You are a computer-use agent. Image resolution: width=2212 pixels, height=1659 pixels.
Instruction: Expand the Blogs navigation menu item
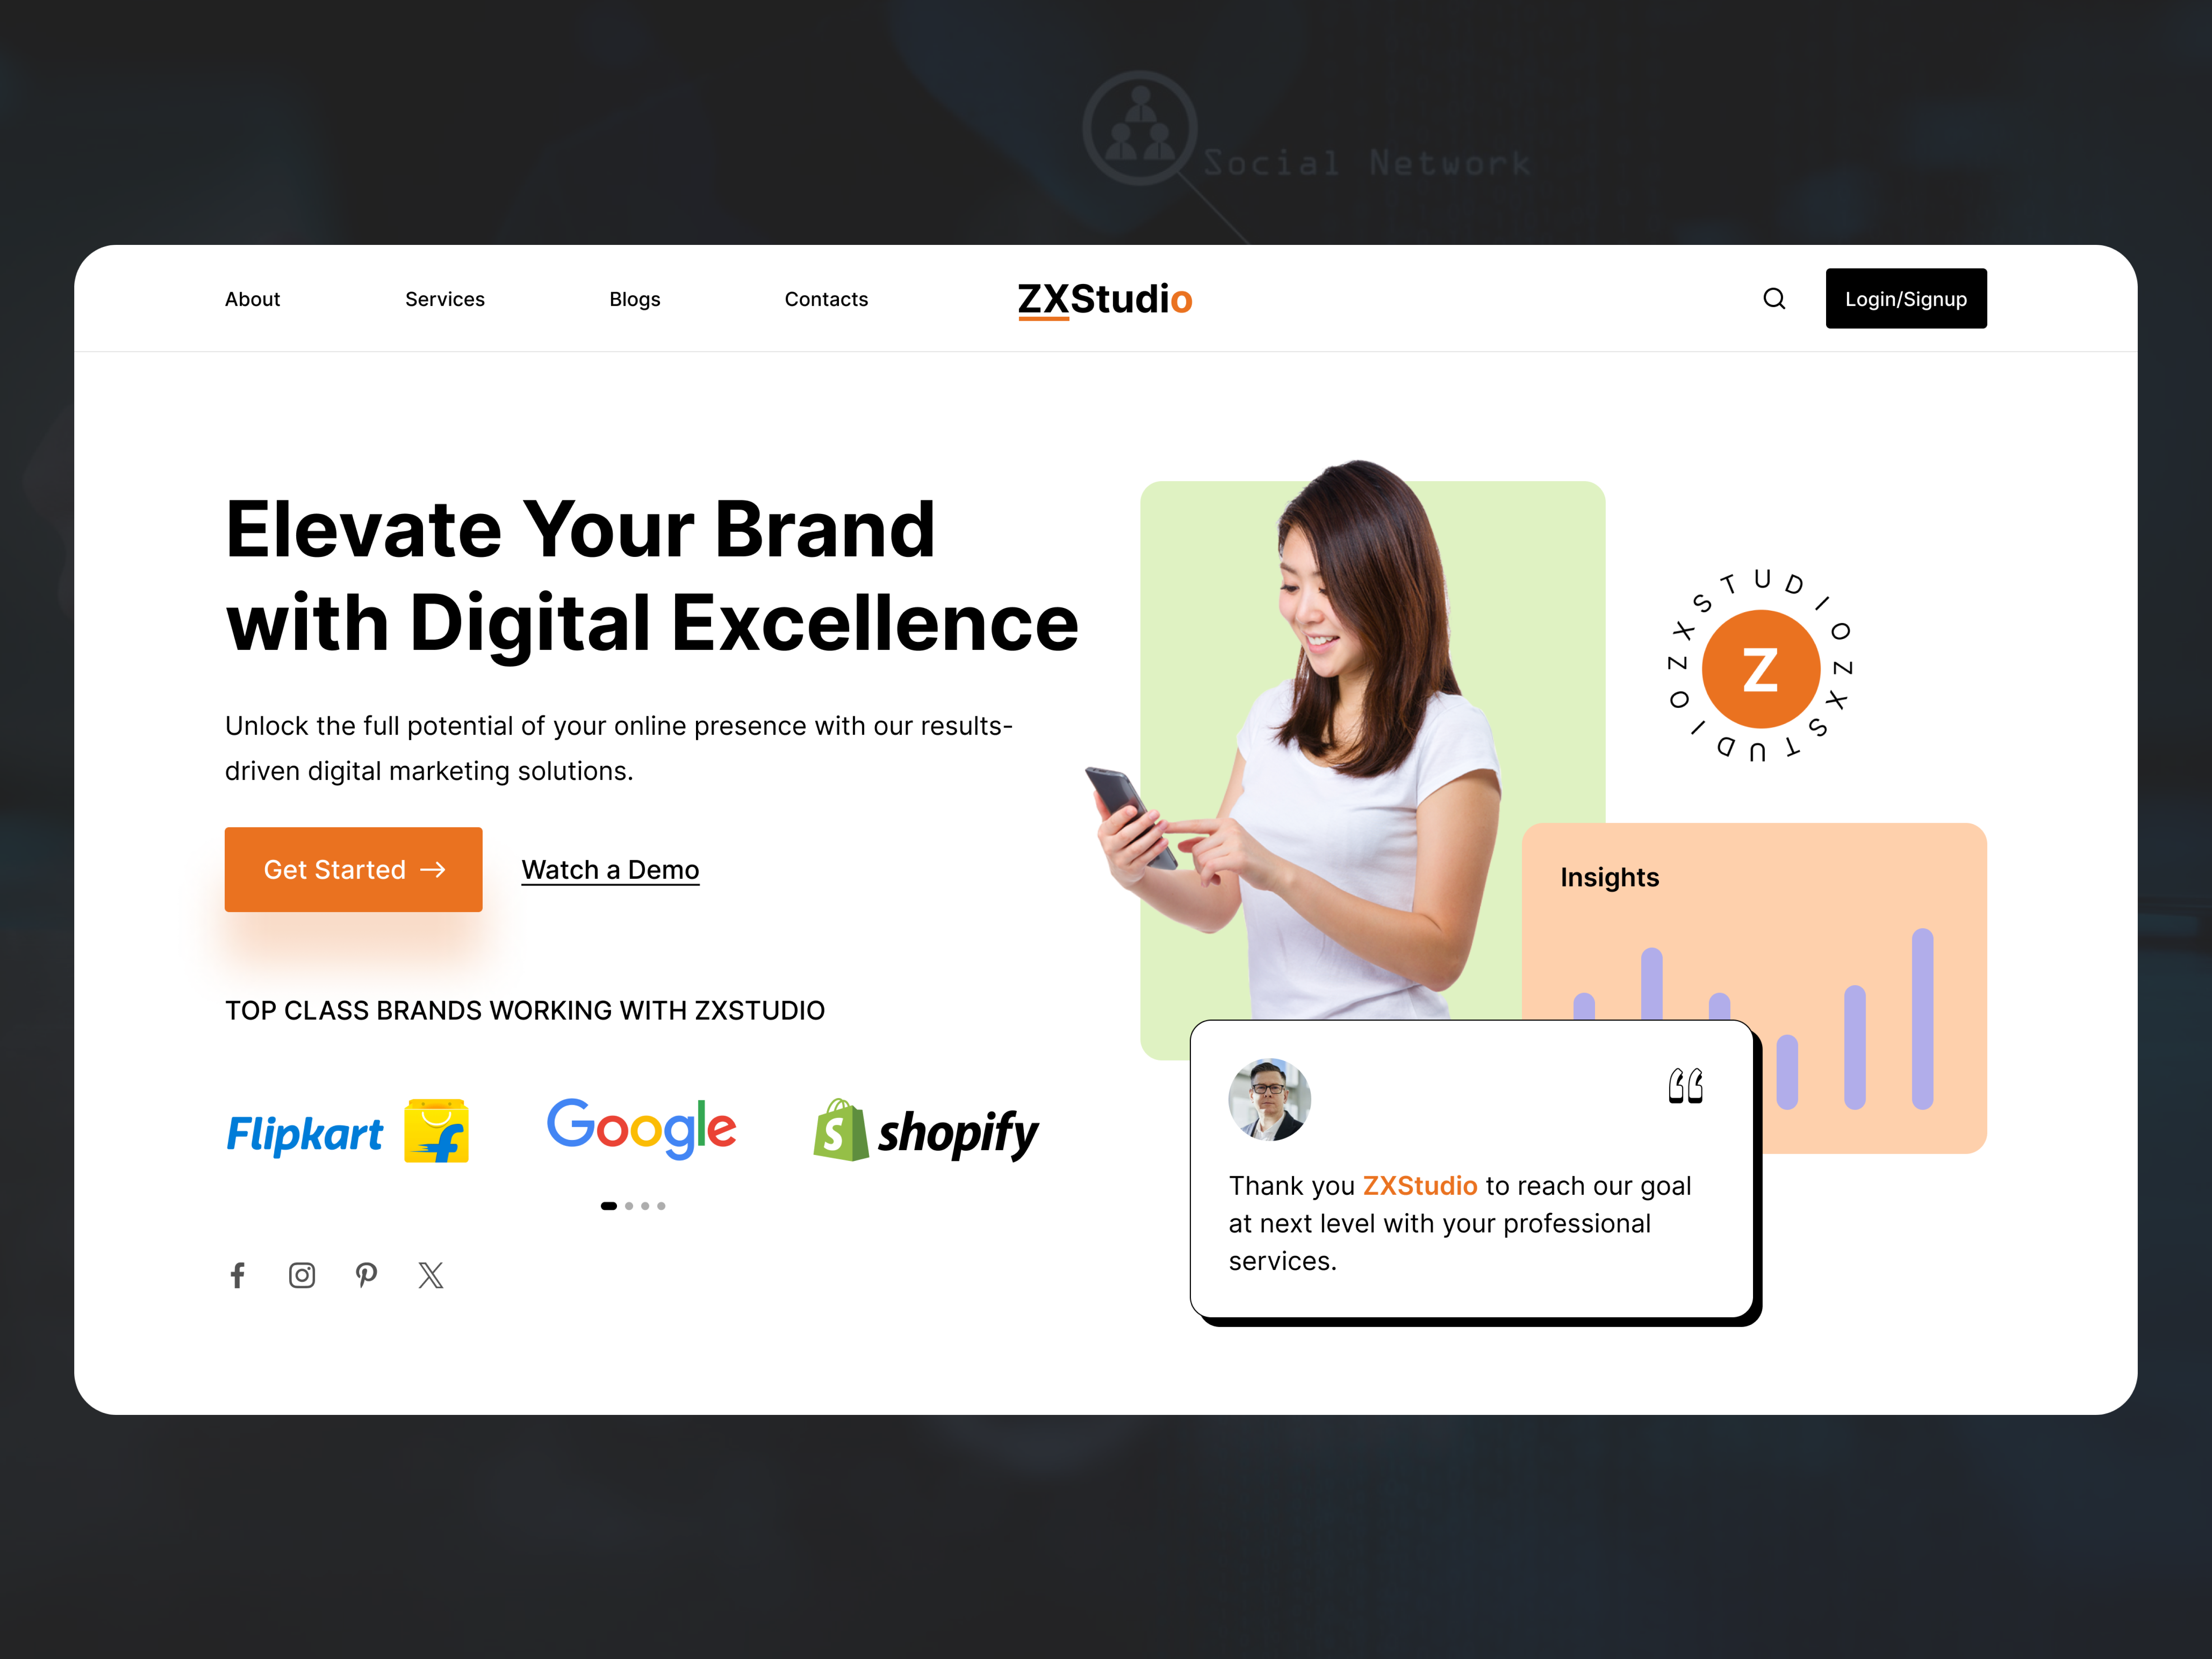634,298
